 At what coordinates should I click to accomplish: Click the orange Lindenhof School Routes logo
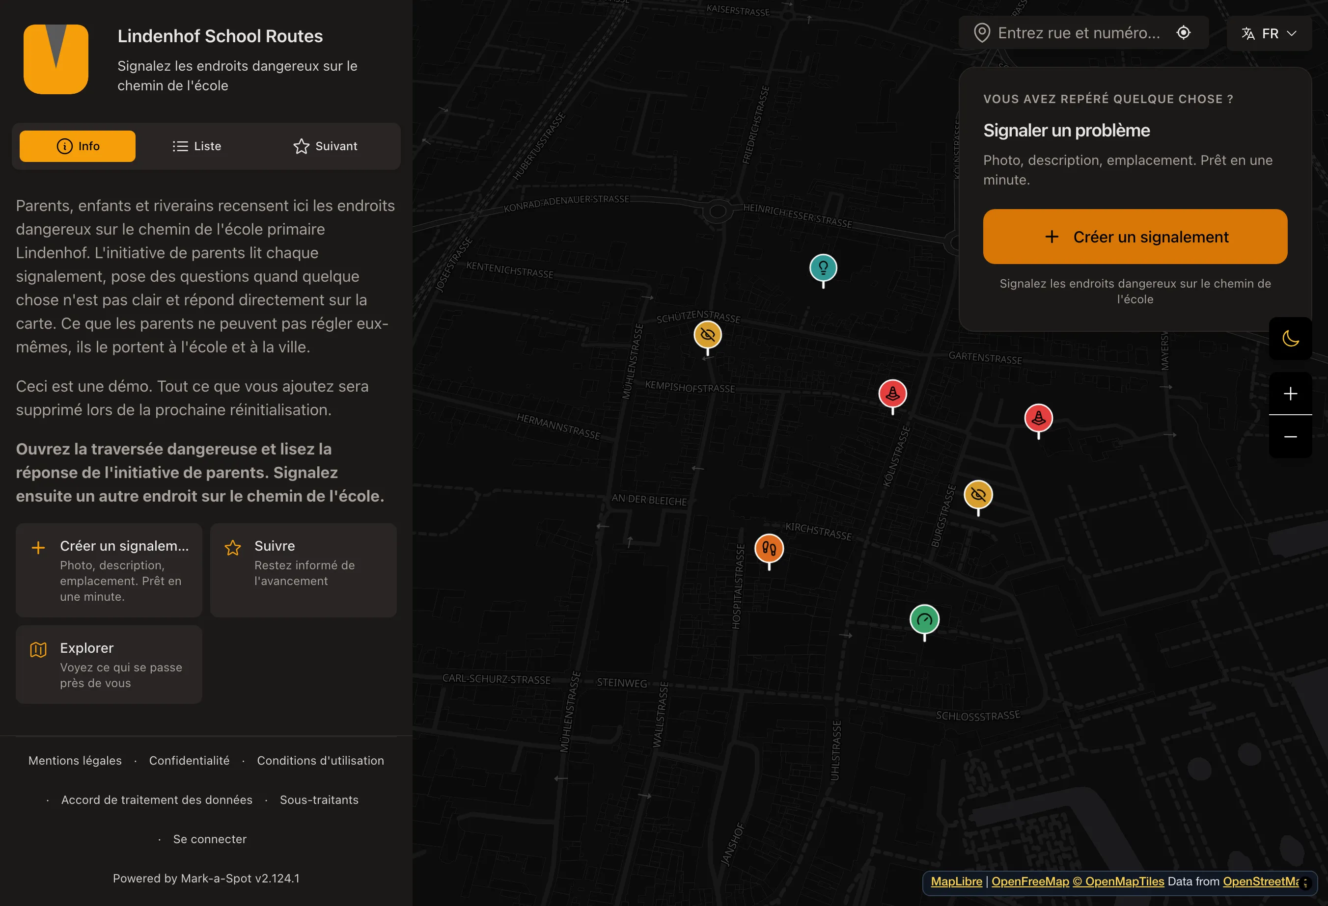(56, 59)
